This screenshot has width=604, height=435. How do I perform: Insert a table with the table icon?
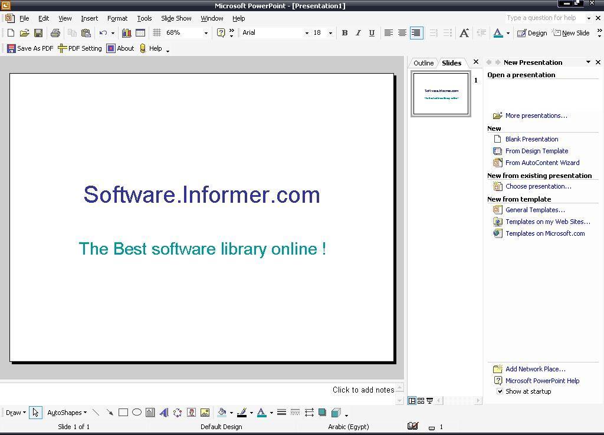[x=140, y=33]
